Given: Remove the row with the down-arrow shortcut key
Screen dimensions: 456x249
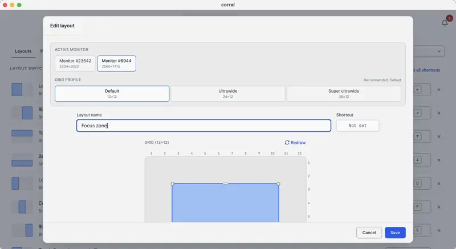Looking at the screenshot, I should pos(439,160).
